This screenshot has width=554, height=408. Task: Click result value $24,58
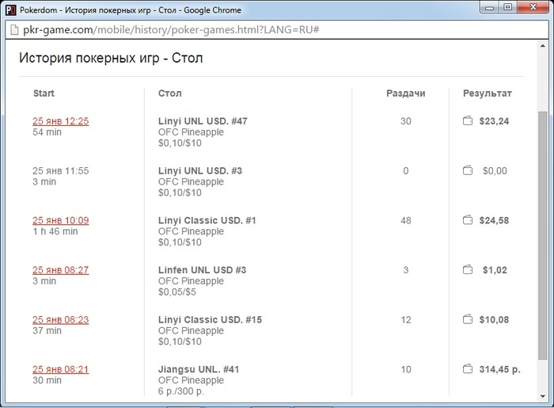pyautogui.click(x=494, y=220)
